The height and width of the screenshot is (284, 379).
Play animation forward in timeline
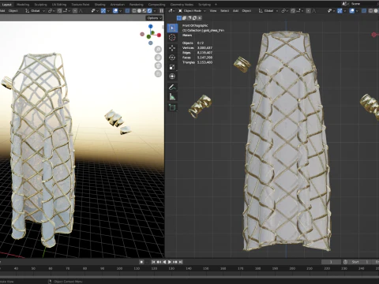170,262
